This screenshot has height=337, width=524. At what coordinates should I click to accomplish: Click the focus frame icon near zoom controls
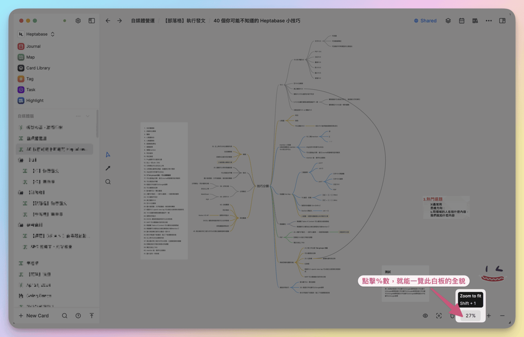point(439,316)
